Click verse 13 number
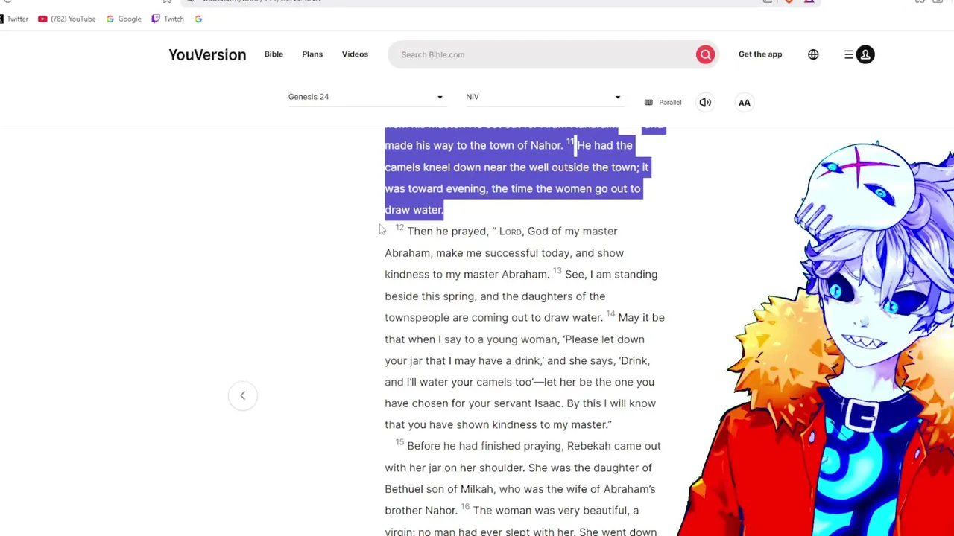The image size is (954, 536). click(x=557, y=271)
